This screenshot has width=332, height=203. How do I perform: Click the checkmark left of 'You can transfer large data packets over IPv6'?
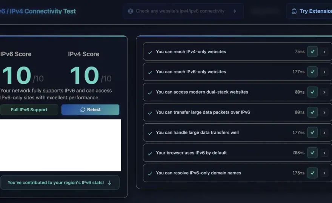pos(150,113)
